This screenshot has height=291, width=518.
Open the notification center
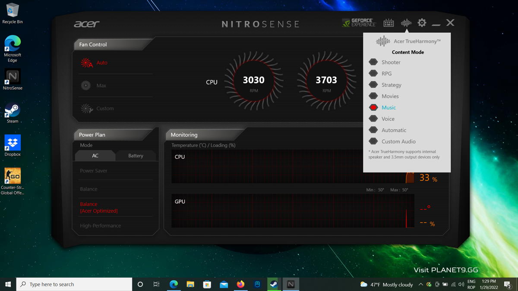(x=508, y=285)
